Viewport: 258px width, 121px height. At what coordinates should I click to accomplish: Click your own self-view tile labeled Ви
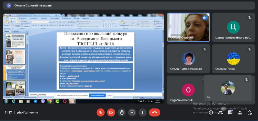tap(228, 88)
